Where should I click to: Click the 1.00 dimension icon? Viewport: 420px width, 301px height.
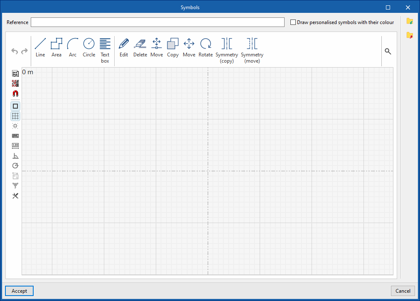pos(15,146)
